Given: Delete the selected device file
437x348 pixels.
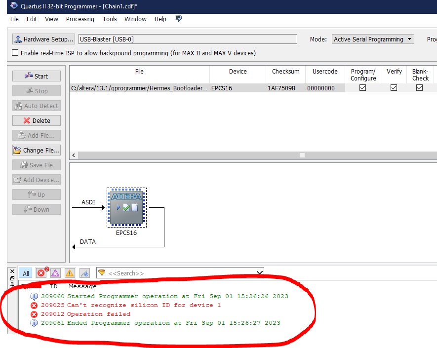Looking at the screenshot, I should click(x=37, y=120).
